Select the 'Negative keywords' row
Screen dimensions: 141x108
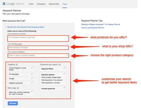(21, 83)
